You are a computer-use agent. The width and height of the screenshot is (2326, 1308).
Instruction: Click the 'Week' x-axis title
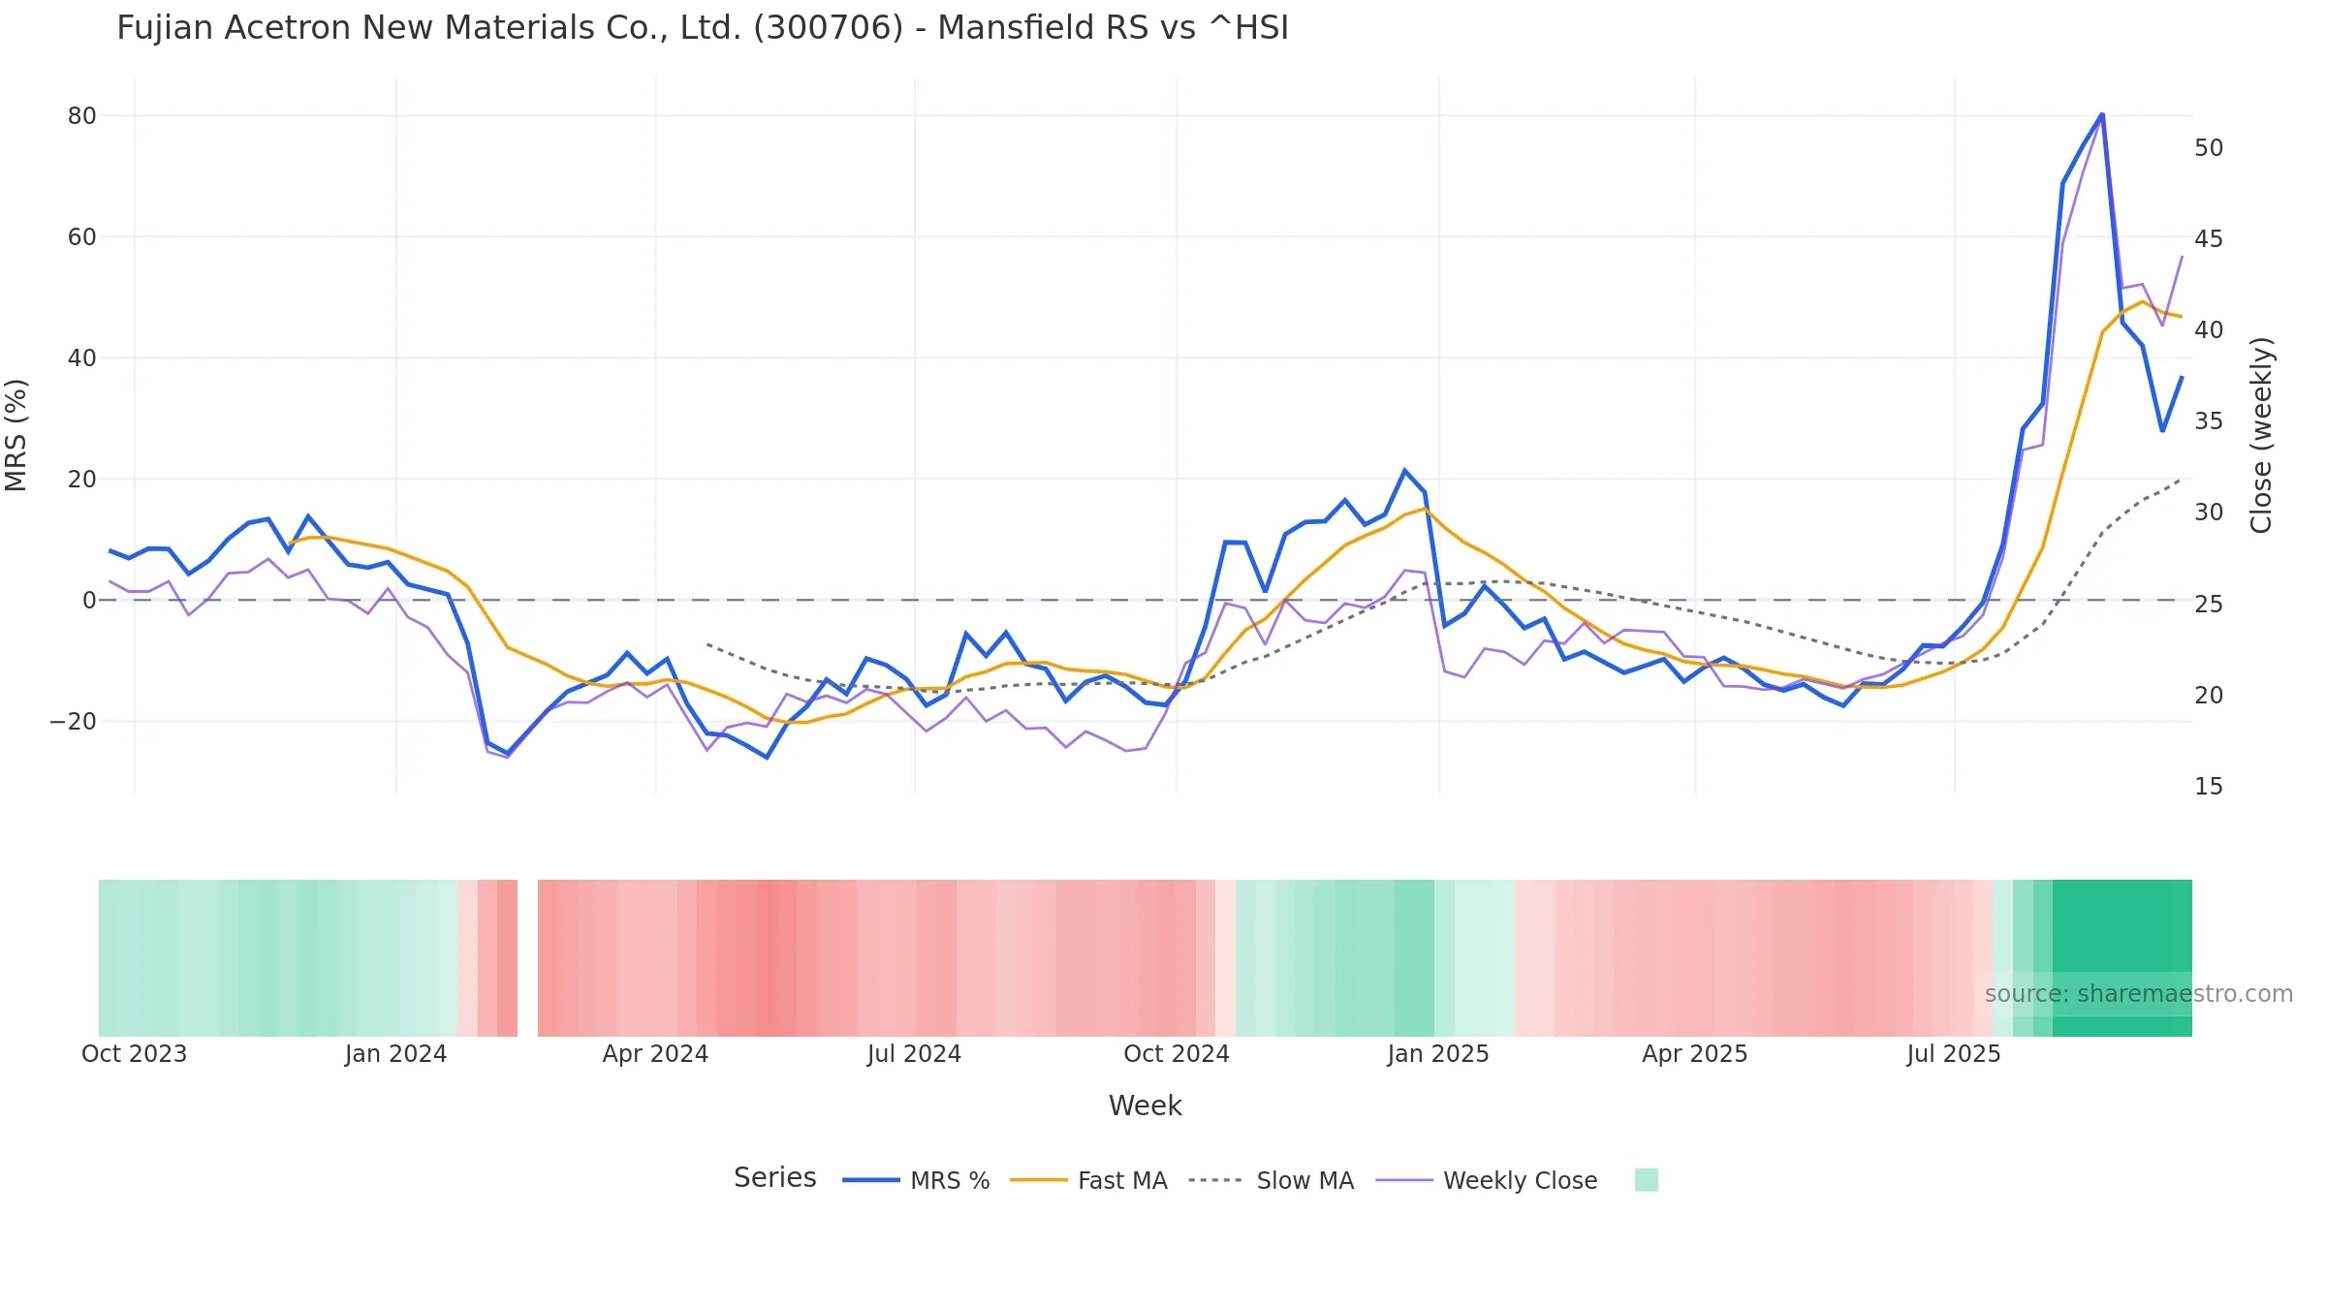pos(1145,1106)
